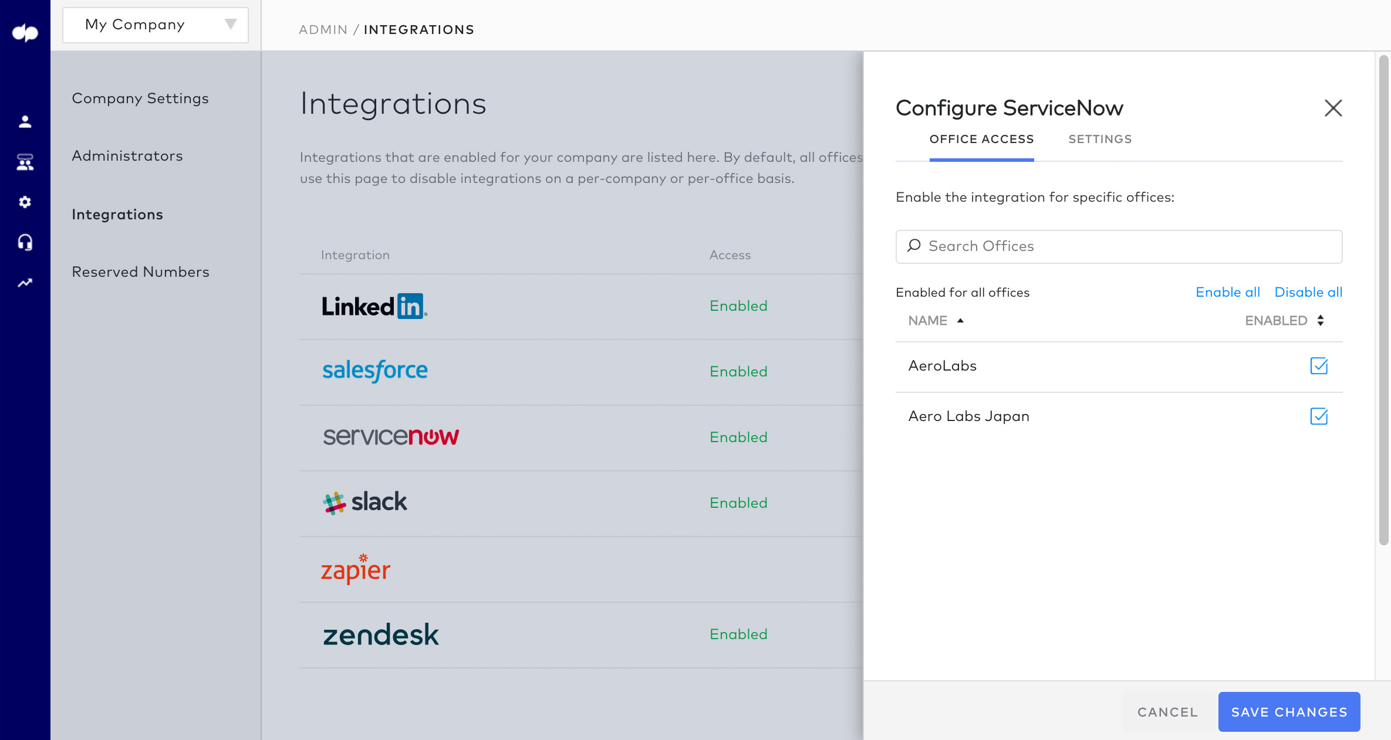Open the analytics trend line icon
Viewport: 1391px width, 740px height.
point(25,283)
